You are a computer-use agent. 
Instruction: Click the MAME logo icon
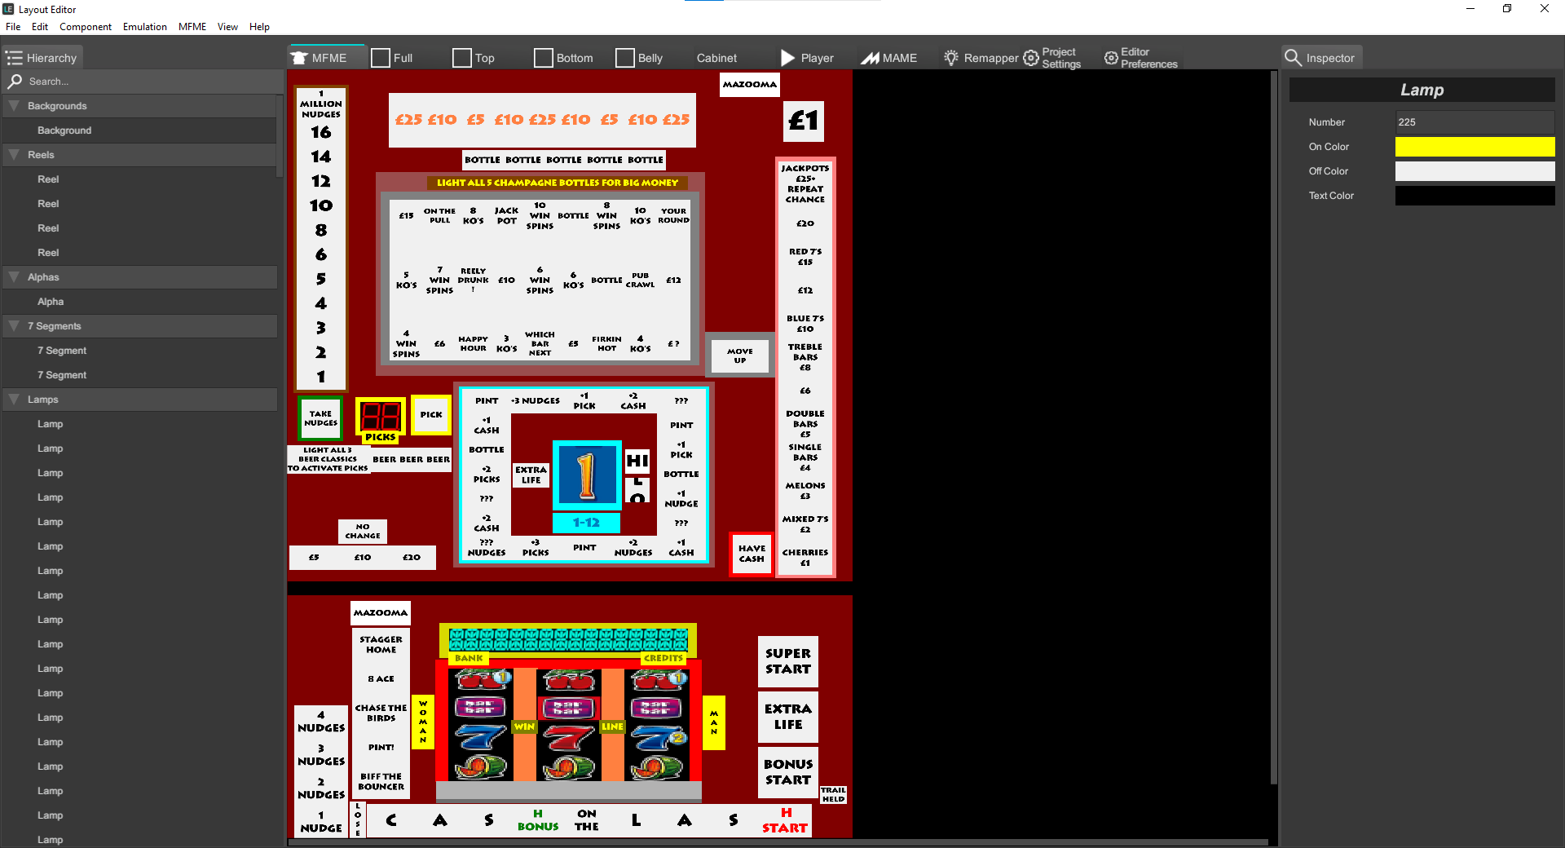pos(871,58)
